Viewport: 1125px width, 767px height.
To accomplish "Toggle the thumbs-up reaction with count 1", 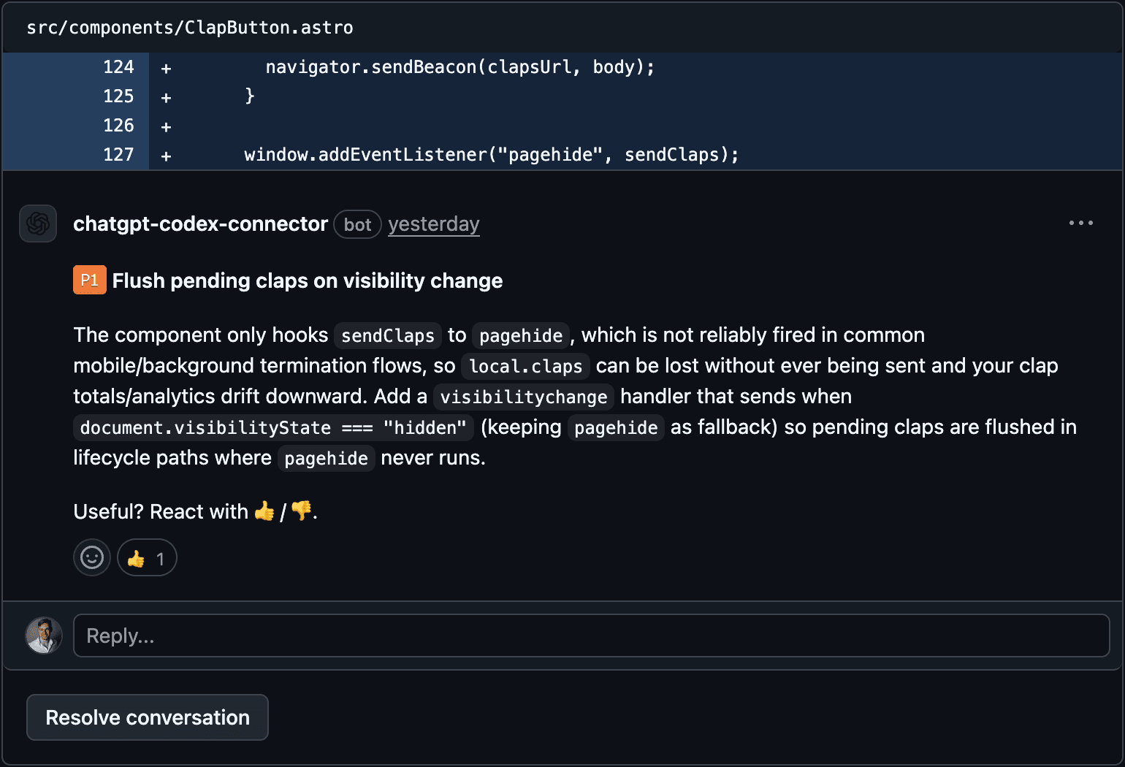I will click(147, 558).
